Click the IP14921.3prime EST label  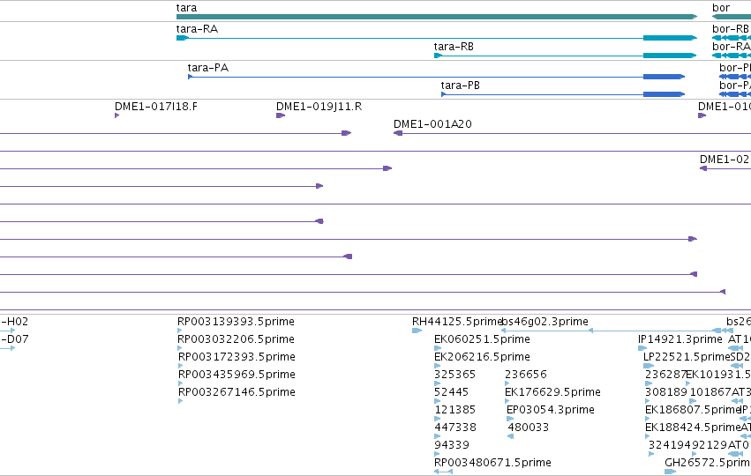[x=680, y=339]
